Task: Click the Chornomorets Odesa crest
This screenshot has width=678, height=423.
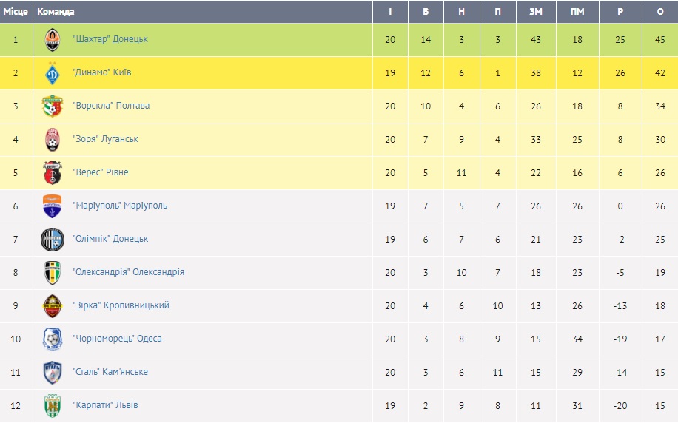Action: [x=53, y=339]
